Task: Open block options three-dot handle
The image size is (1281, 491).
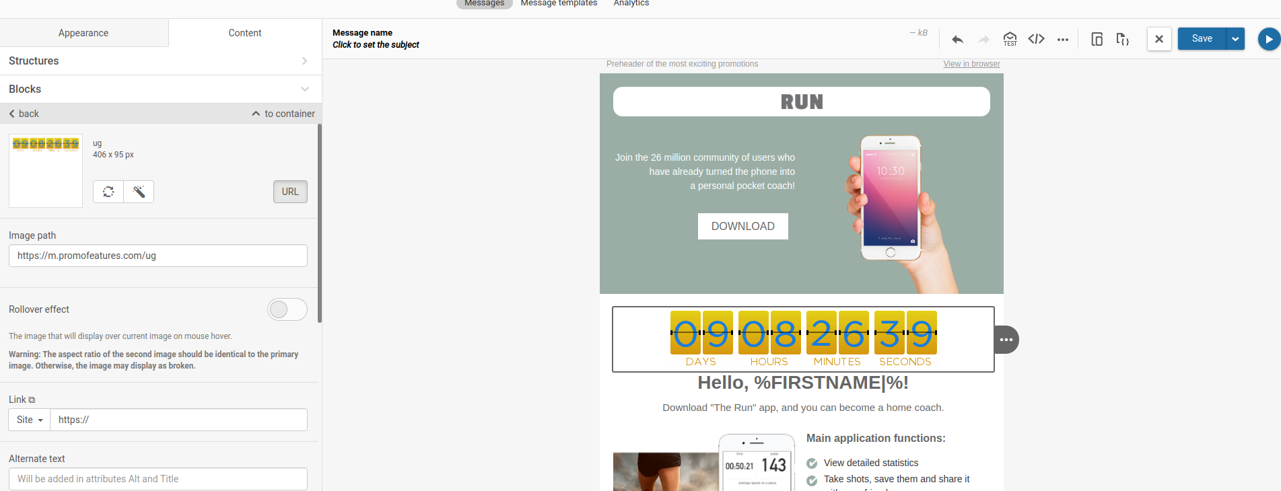Action: [1006, 340]
